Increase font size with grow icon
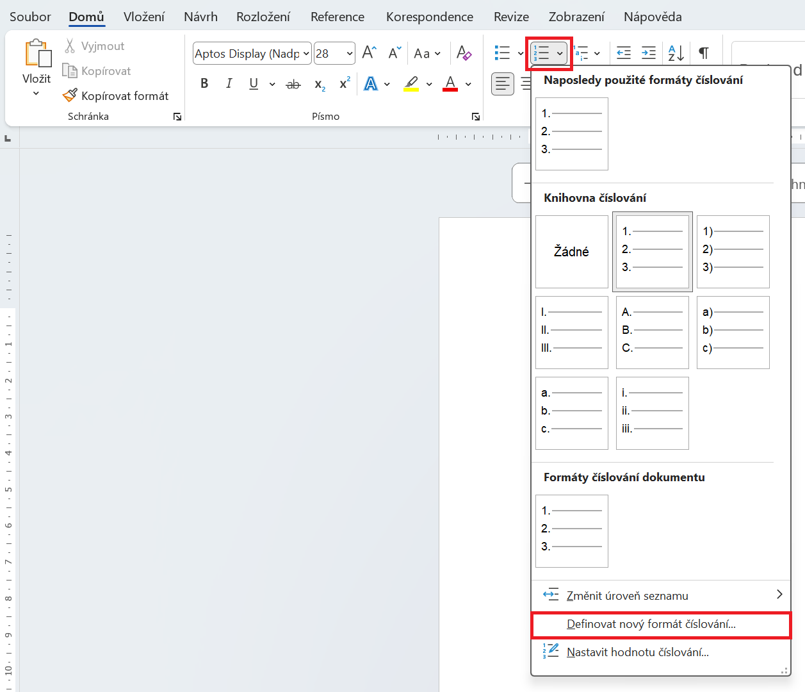 pyautogui.click(x=370, y=53)
